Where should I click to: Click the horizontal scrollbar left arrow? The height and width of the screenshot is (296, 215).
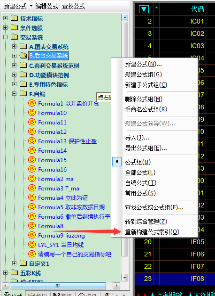(x=5, y=286)
